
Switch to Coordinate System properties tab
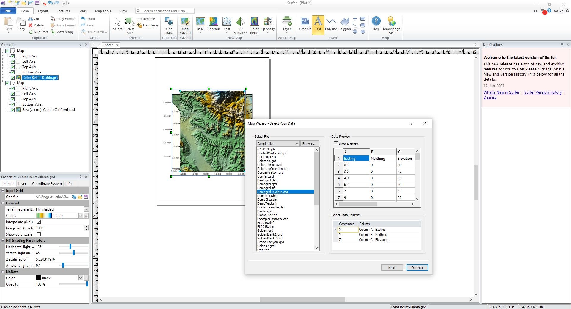[x=47, y=184]
